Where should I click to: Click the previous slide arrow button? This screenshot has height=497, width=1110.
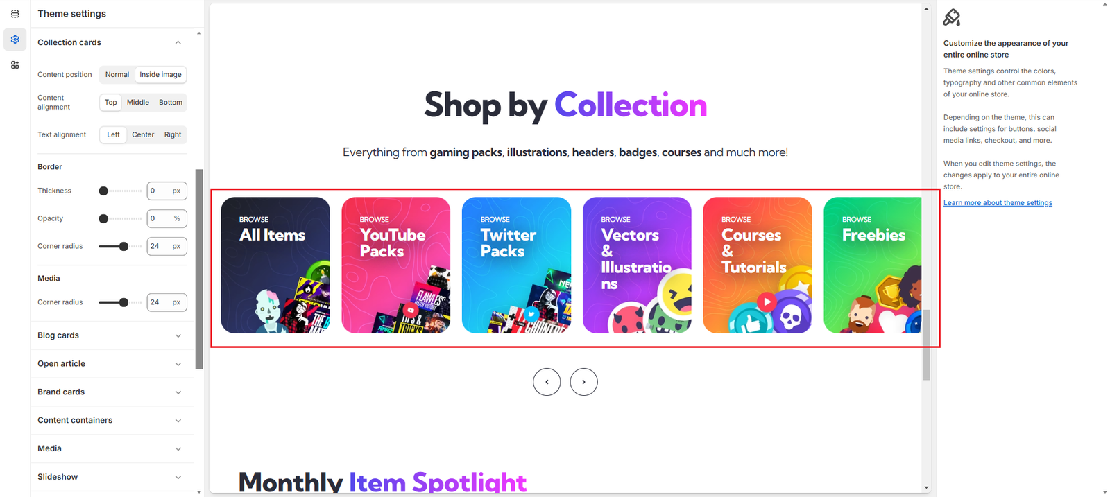tap(547, 382)
